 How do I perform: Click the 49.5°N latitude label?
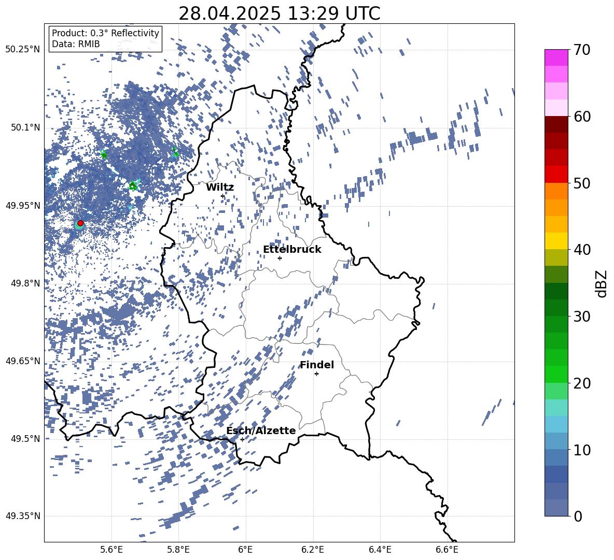point(26,438)
